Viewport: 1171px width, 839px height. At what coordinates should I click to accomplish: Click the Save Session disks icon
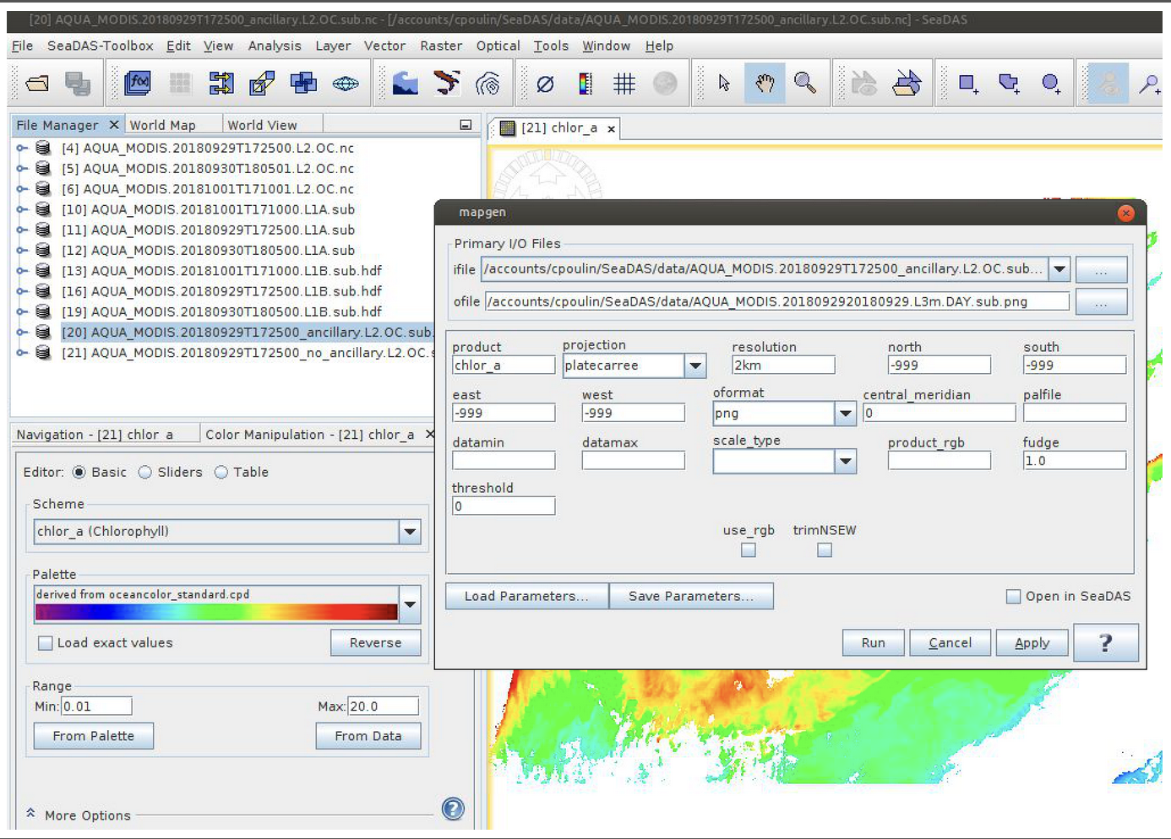(x=78, y=84)
